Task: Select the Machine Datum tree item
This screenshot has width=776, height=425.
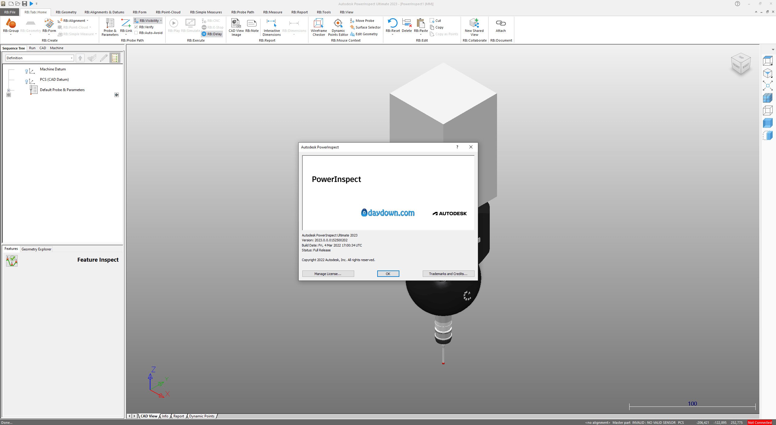Action: click(x=53, y=69)
